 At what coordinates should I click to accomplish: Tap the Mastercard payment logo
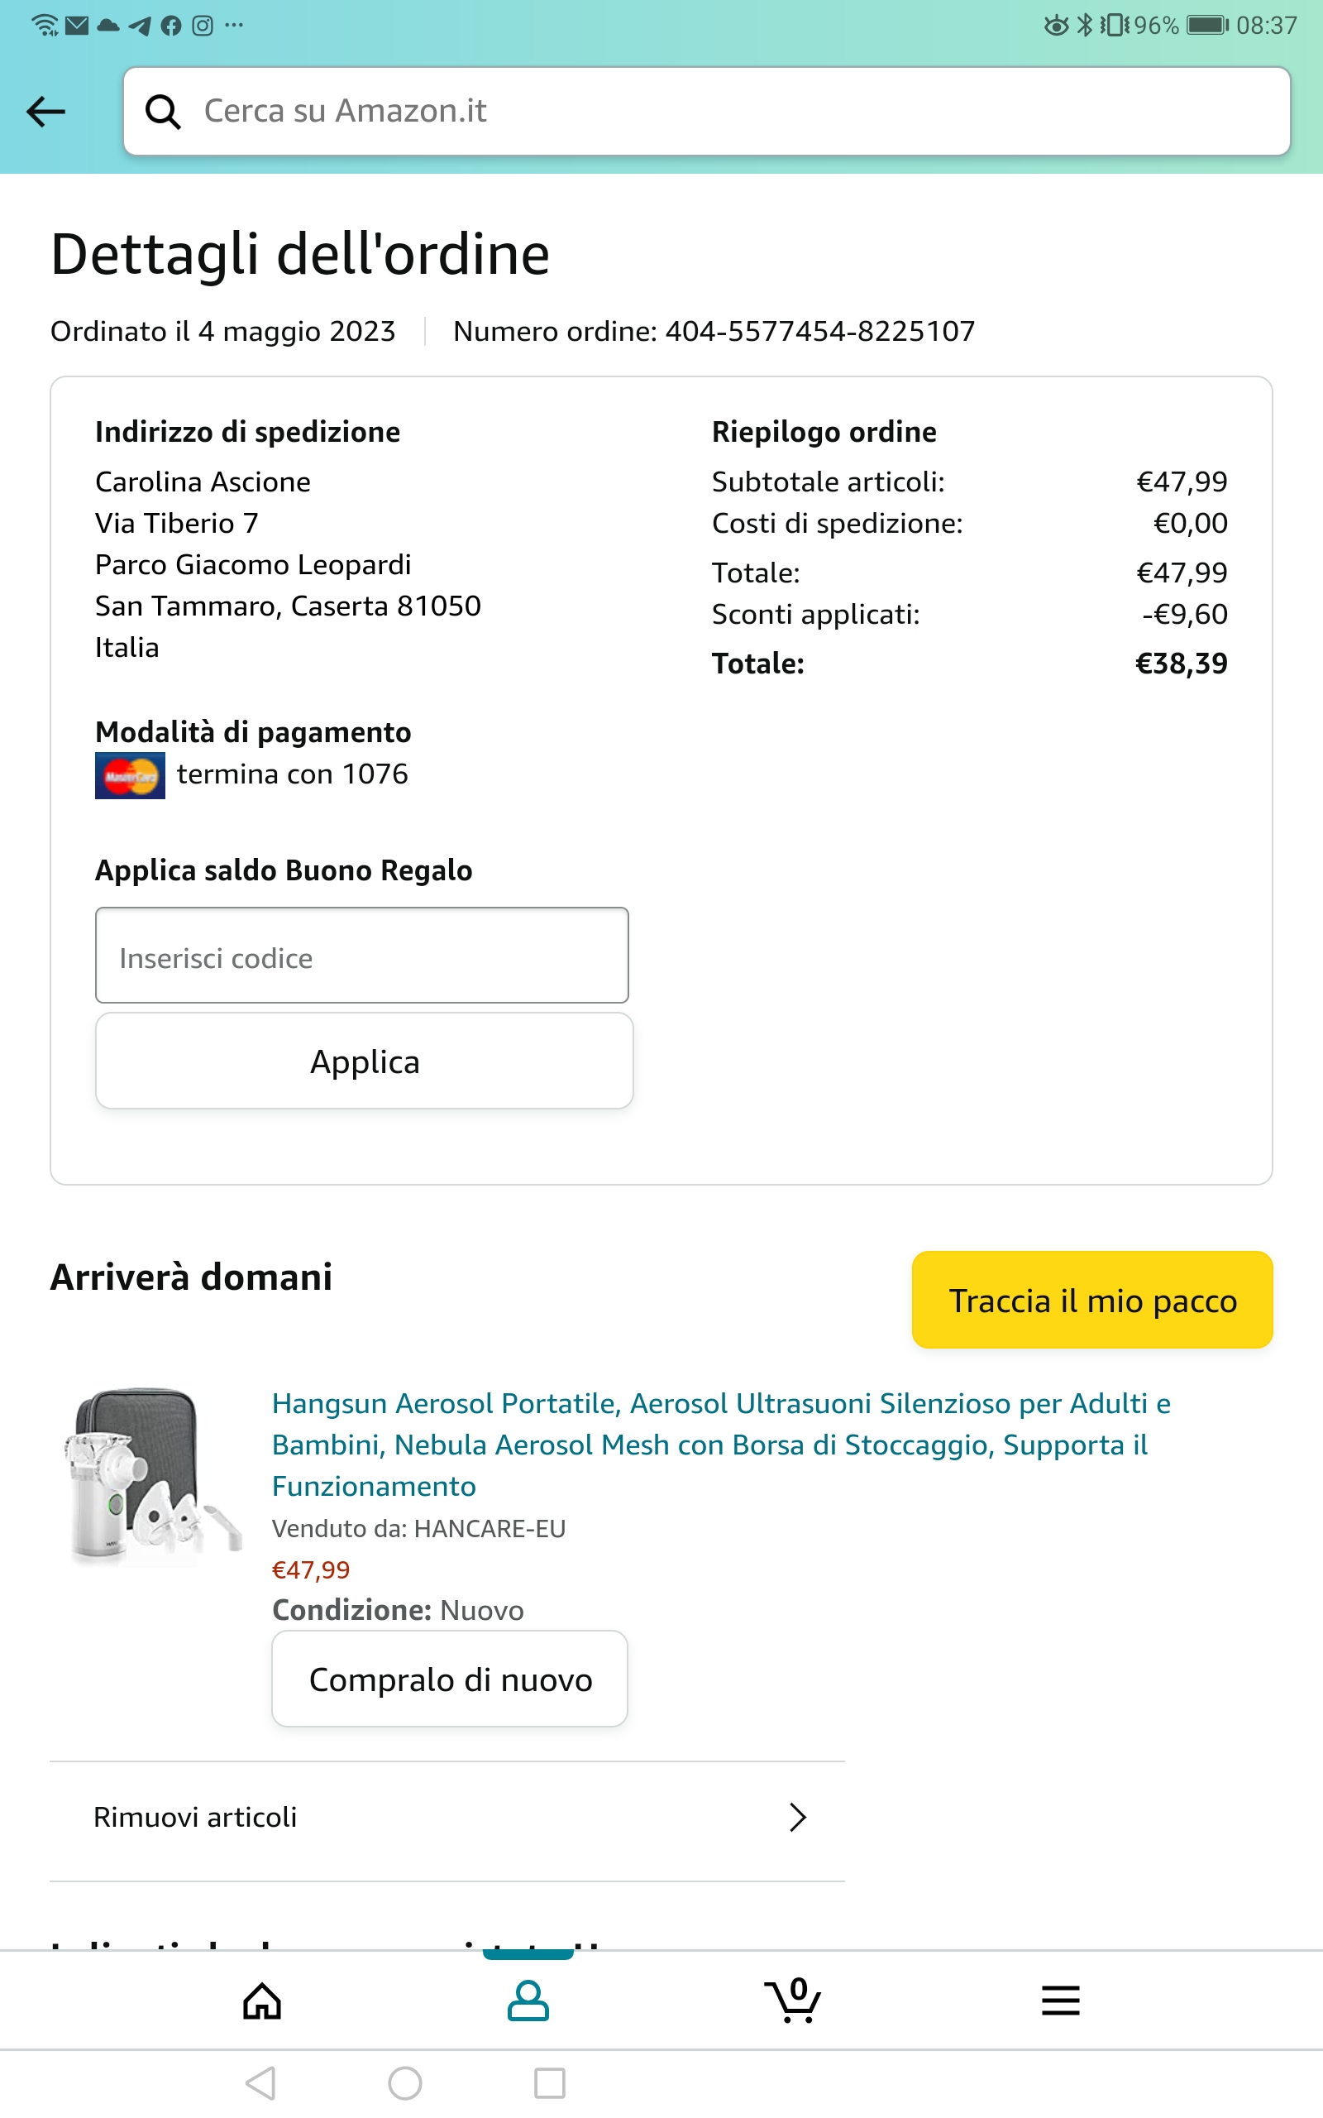130,775
